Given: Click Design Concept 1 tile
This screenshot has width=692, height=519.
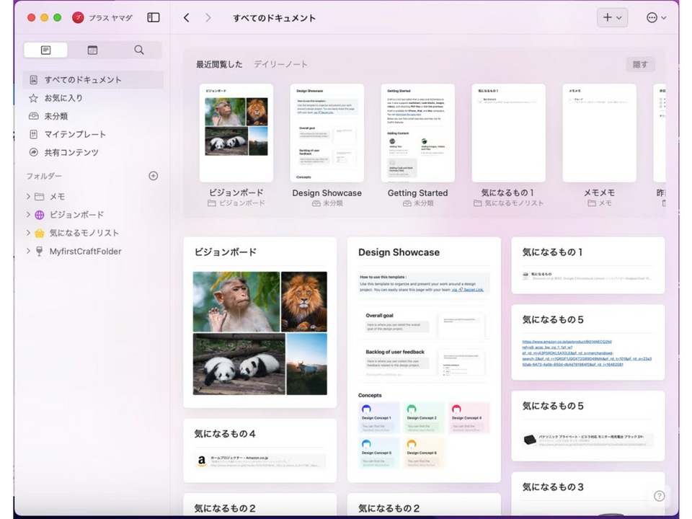Looking at the screenshot, I should point(378,417).
